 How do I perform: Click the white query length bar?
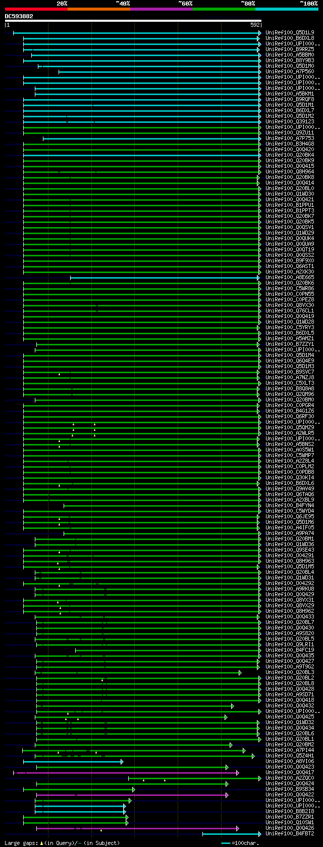tap(133, 21)
